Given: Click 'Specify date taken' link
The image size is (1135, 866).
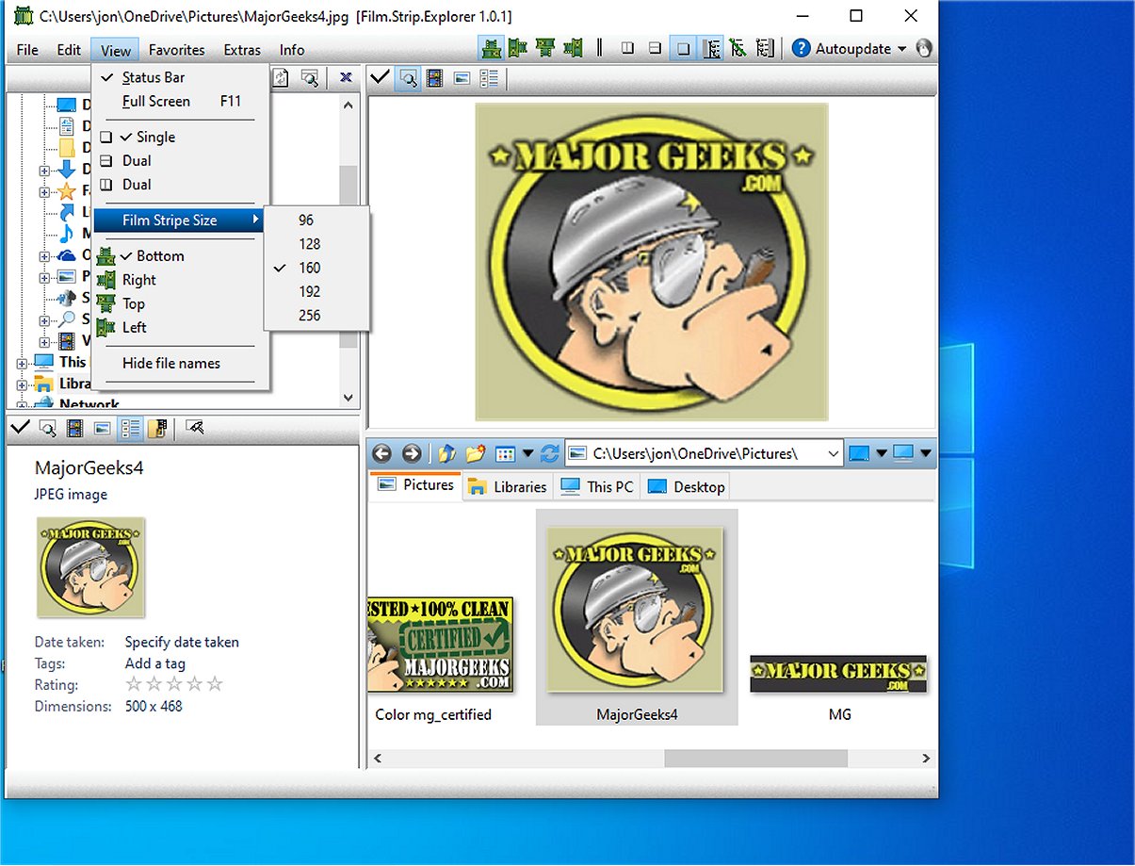Looking at the screenshot, I should [182, 642].
